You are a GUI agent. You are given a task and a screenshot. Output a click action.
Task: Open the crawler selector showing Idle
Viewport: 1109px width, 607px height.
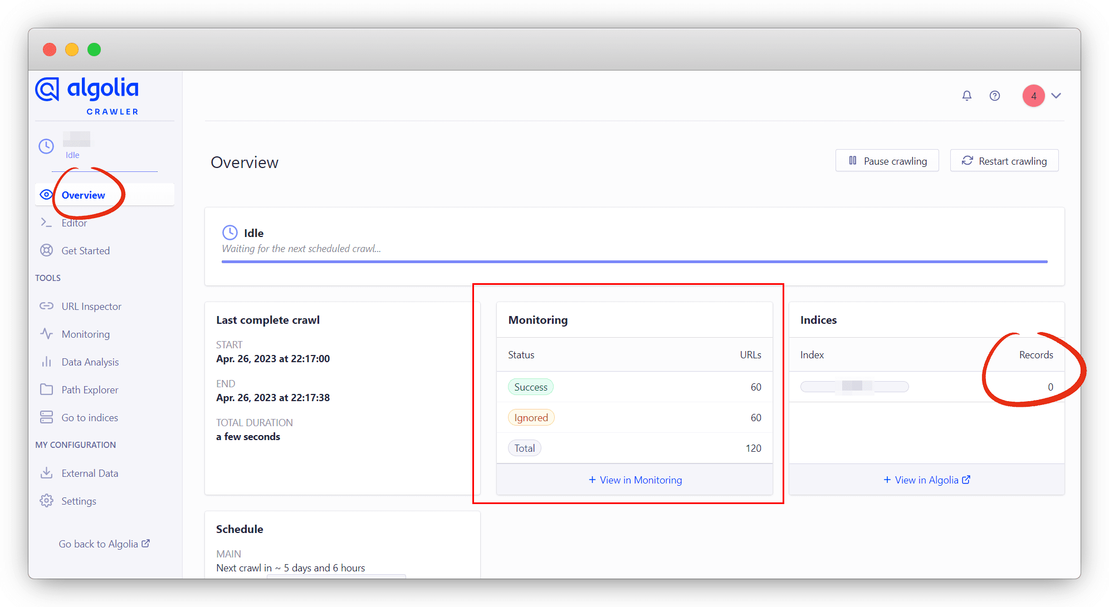(72, 146)
